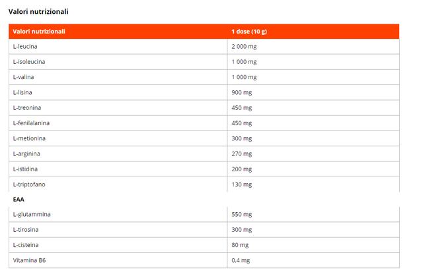Viewport: 423px width, 276px height.
Task: Click the L-triptofano row label
Action: pos(29,184)
